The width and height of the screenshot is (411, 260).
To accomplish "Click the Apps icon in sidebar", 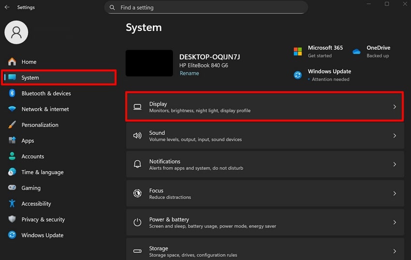I will pos(12,140).
